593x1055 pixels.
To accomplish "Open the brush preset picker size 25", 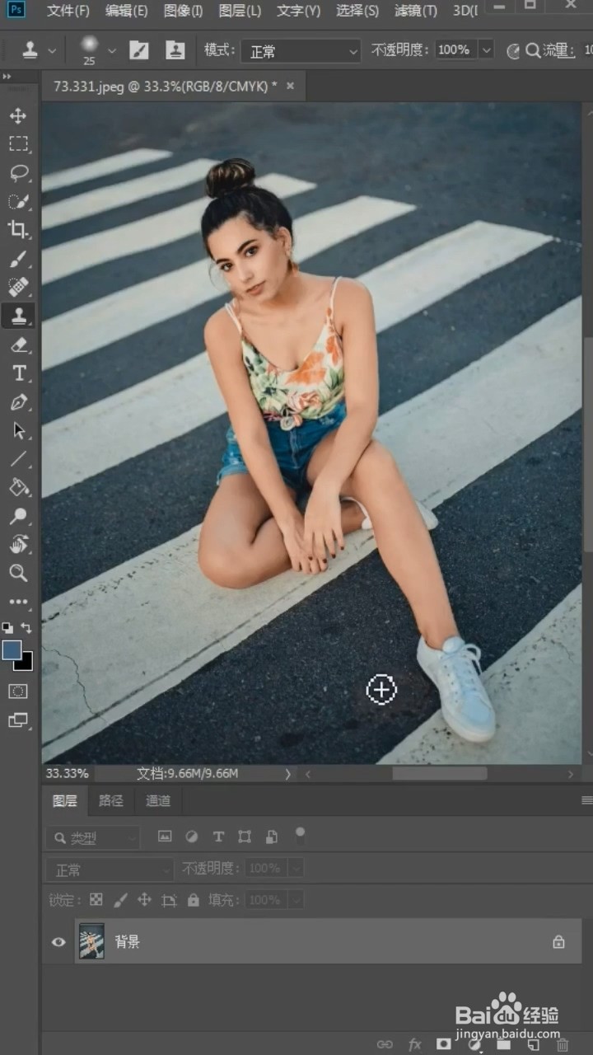I will [x=98, y=50].
